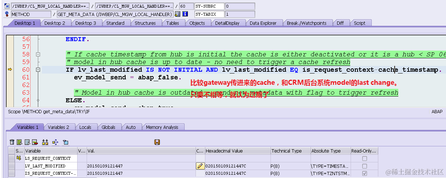The height and width of the screenshot is (178, 446).
Task: Select the Variables 1 tab
Action: tap(28, 127)
